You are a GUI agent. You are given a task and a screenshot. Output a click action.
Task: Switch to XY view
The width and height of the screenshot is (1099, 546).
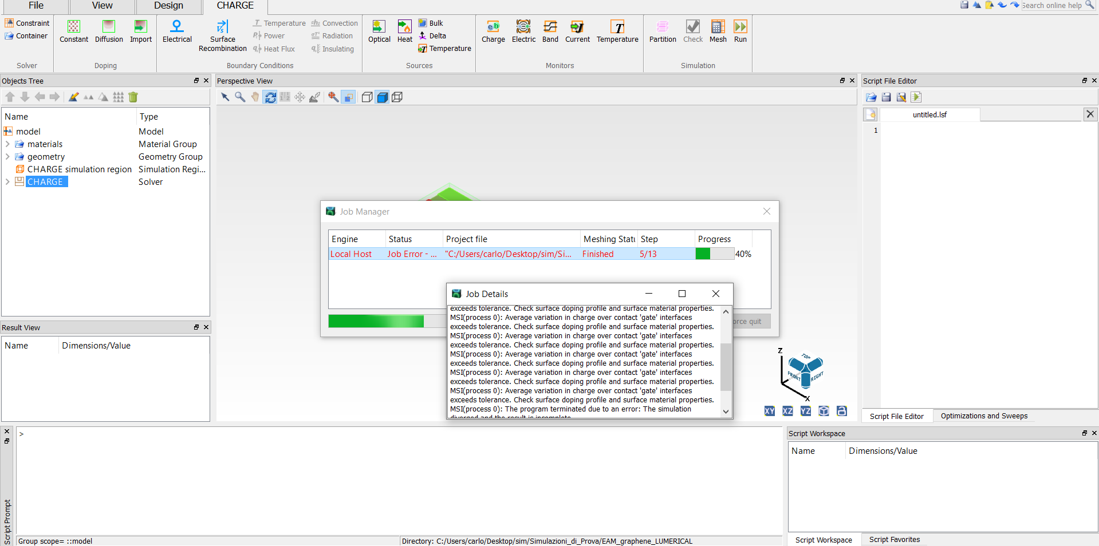(770, 411)
